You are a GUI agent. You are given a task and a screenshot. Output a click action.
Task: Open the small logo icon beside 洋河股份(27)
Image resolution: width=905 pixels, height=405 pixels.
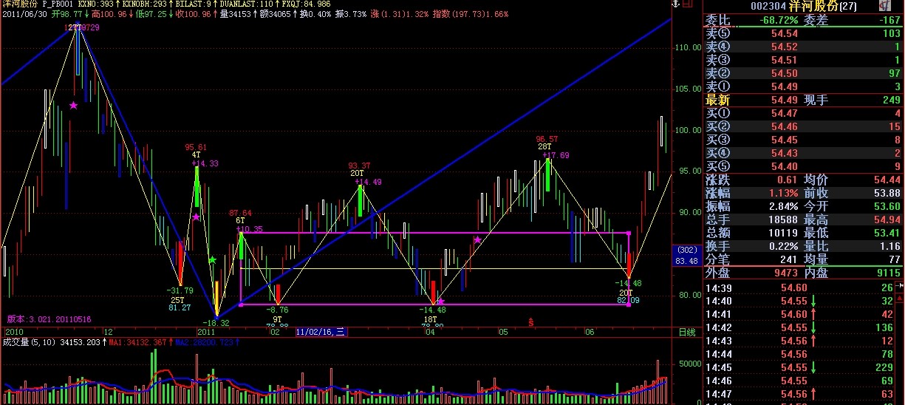click(884, 5)
